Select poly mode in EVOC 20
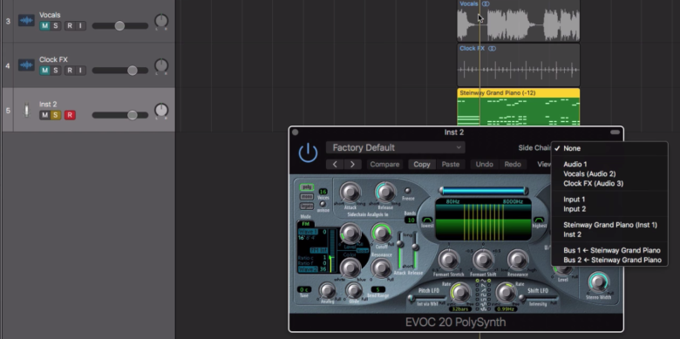Image resolution: width=680 pixels, height=339 pixels. pos(307,187)
